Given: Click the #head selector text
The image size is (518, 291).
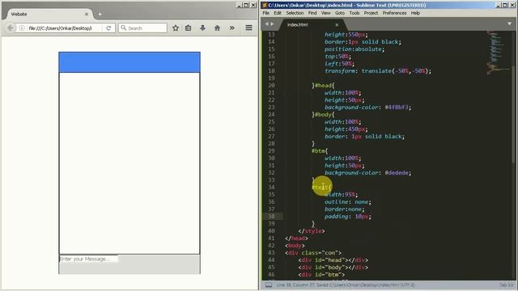Looking at the screenshot, I should [323, 86].
